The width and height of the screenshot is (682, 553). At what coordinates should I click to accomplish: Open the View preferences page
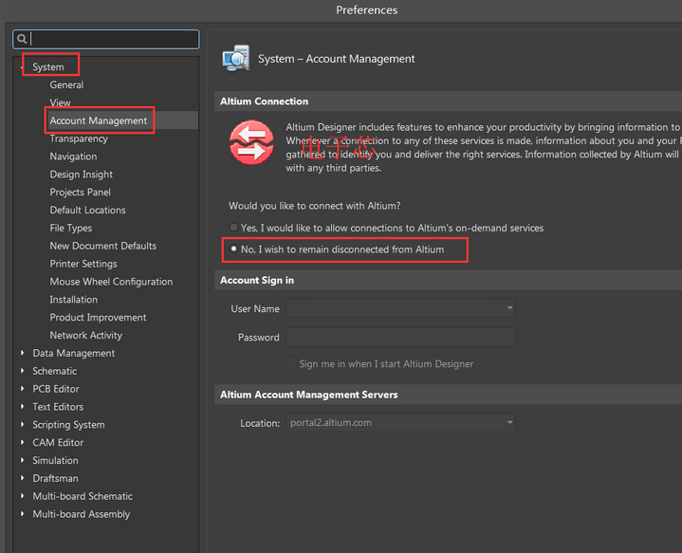pos(60,102)
